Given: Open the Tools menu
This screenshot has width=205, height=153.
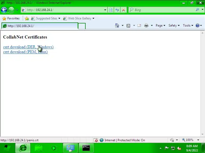Looking at the screenshot, I should (x=188, y=25).
